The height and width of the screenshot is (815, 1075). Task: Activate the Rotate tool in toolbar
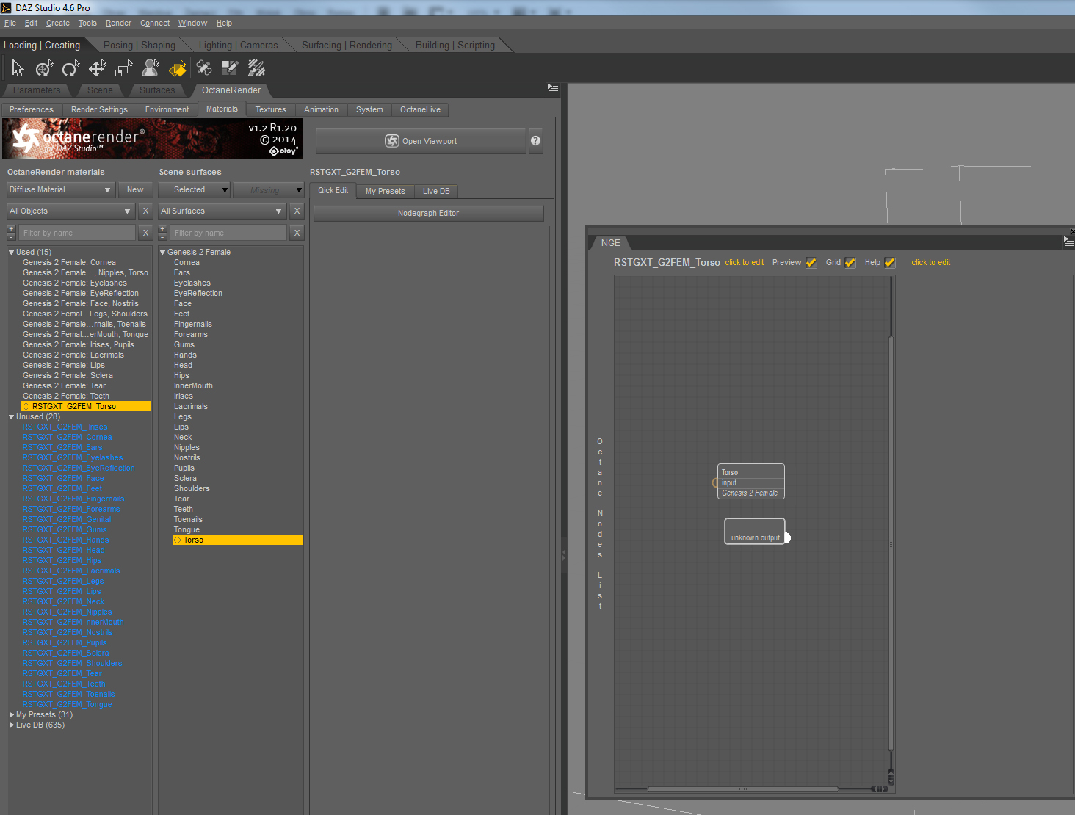(70, 69)
